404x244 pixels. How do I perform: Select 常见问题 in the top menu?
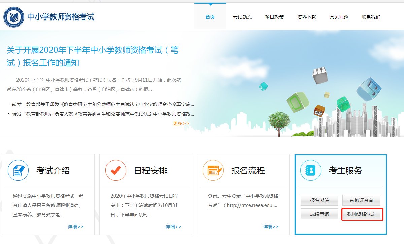tap(339, 17)
